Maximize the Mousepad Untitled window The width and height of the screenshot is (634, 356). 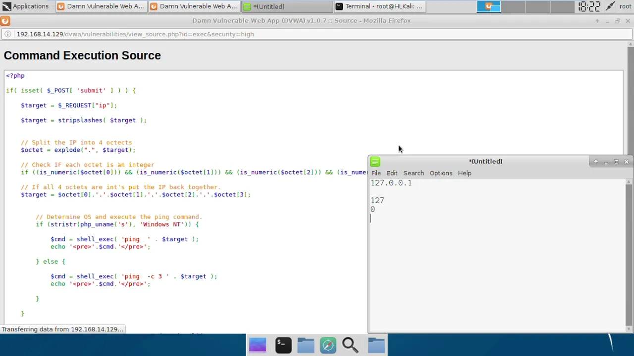point(616,162)
